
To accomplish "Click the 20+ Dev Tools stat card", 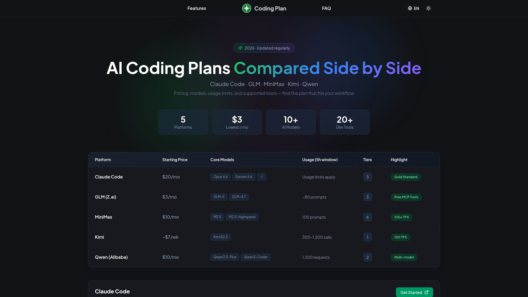I will point(345,122).
